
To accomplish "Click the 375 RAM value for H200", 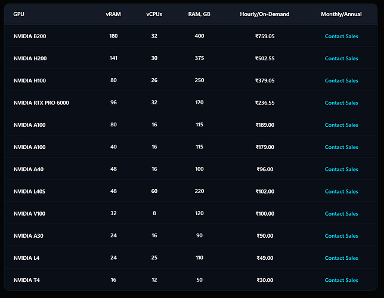I will point(199,58).
